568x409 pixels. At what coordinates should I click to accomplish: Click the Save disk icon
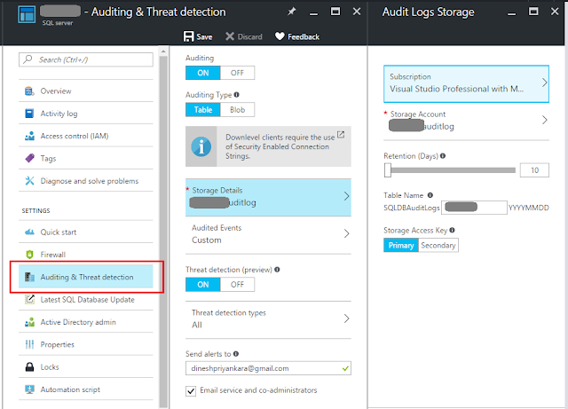point(188,36)
